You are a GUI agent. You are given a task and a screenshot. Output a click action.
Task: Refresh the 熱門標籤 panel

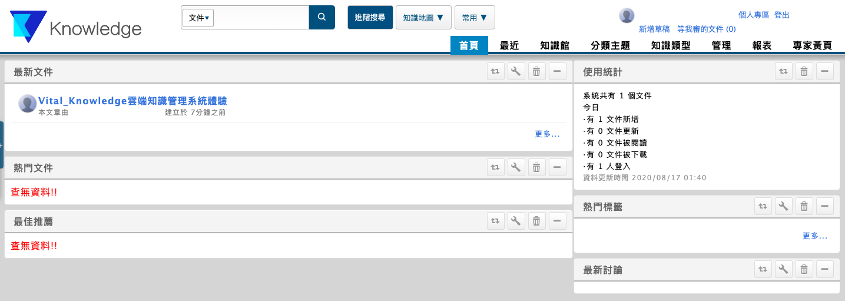763,206
